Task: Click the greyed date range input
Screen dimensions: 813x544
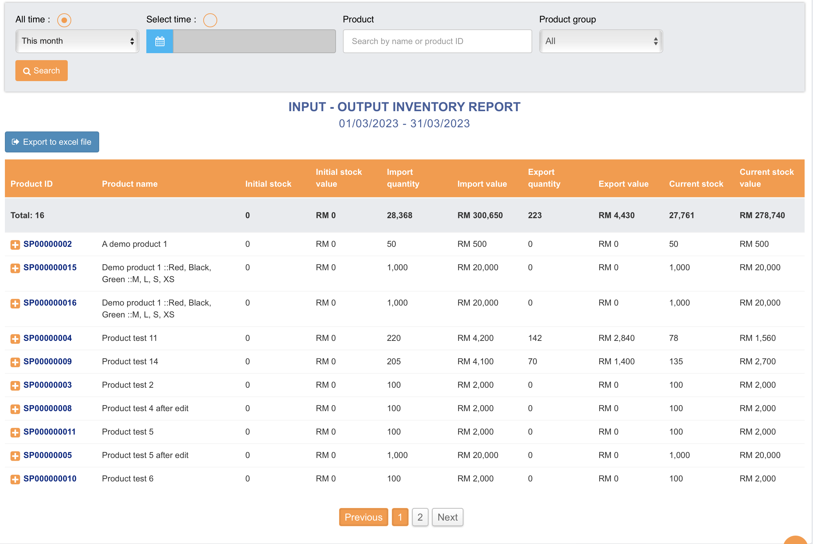Action: [254, 41]
